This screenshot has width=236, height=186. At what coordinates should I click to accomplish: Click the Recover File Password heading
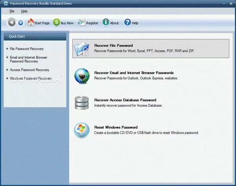point(114,45)
